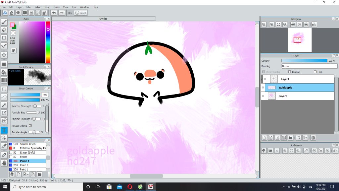Click the Navigator canvas thumbnail

[x=299, y=40]
